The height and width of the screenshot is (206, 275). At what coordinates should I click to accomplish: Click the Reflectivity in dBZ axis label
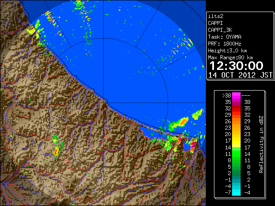[261, 144]
